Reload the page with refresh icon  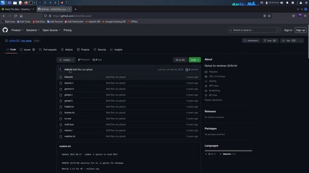[15, 16]
